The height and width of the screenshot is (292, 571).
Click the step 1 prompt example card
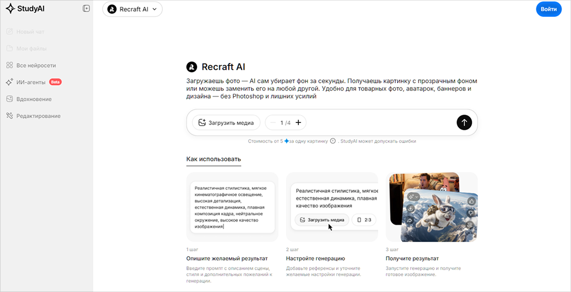pyautogui.click(x=232, y=207)
